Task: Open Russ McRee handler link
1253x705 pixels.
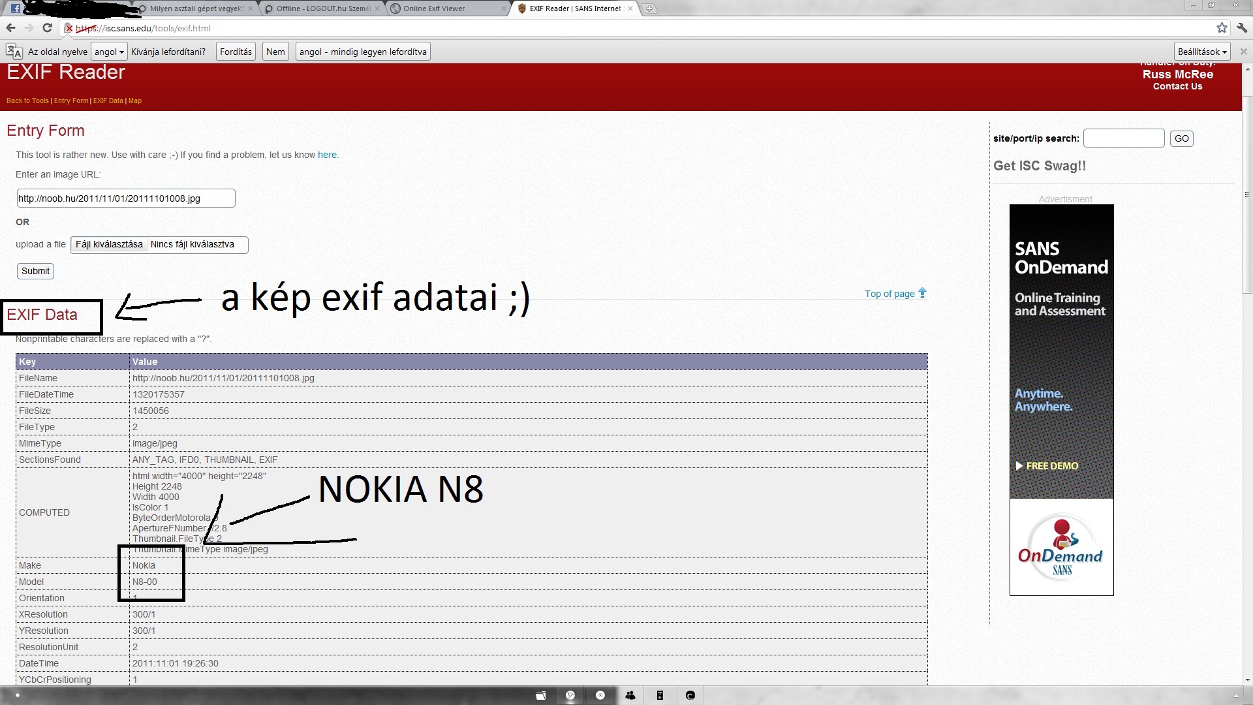Action: click(x=1177, y=74)
